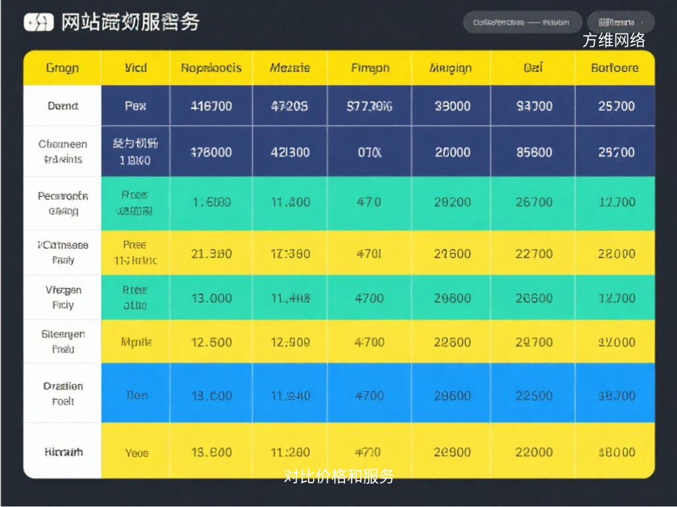677x507 pixels.
Task: Click the Oal column header
Action: click(533, 68)
